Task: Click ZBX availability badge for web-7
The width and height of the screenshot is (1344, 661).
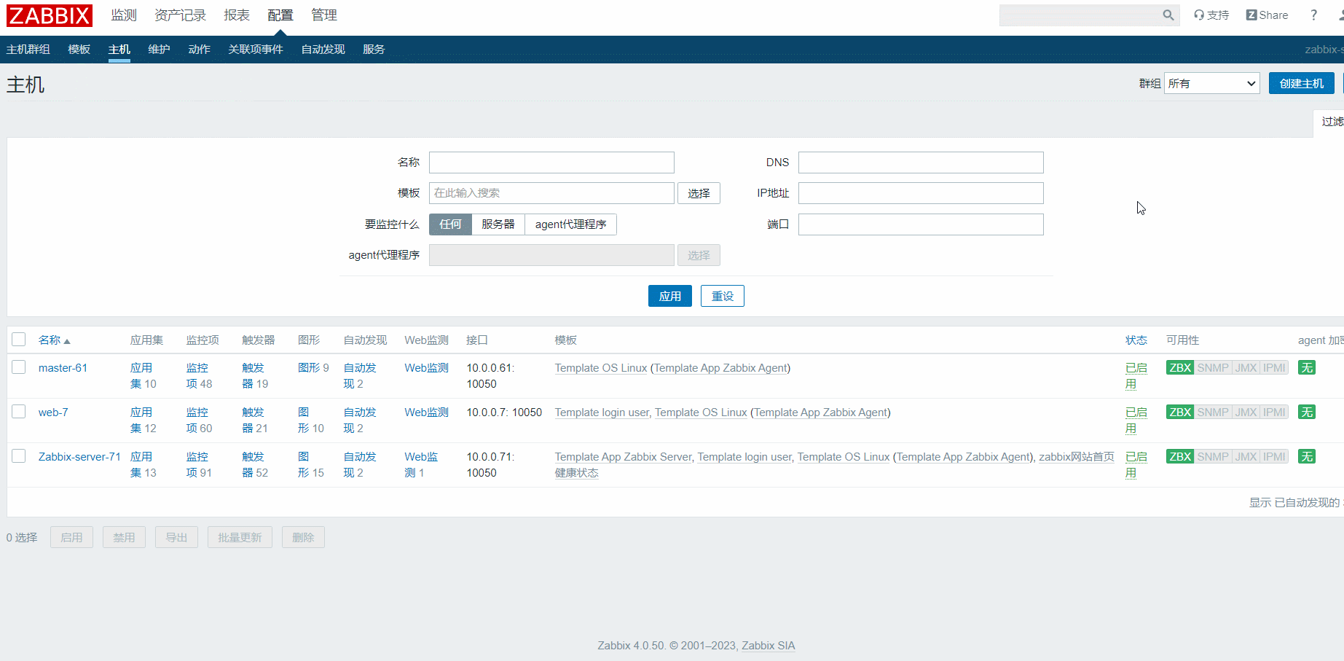Action: (x=1180, y=412)
